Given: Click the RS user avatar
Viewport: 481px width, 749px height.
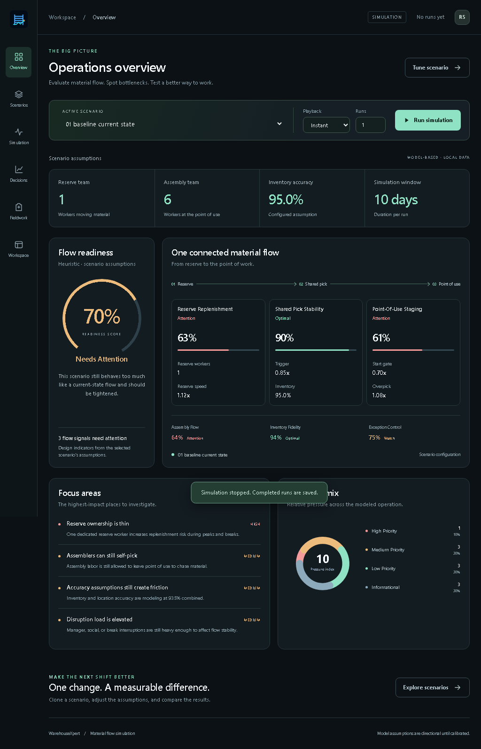Looking at the screenshot, I should coord(462,17).
